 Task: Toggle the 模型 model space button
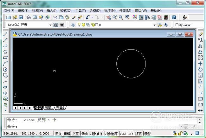click(147, 133)
